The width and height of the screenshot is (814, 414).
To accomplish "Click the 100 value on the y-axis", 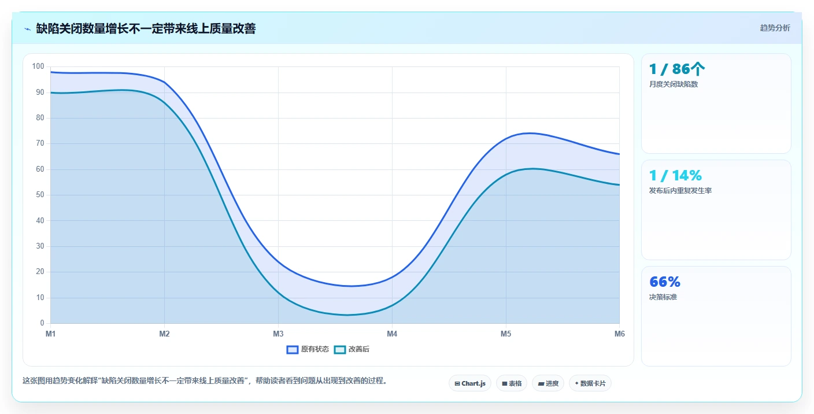I will click(x=38, y=66).
